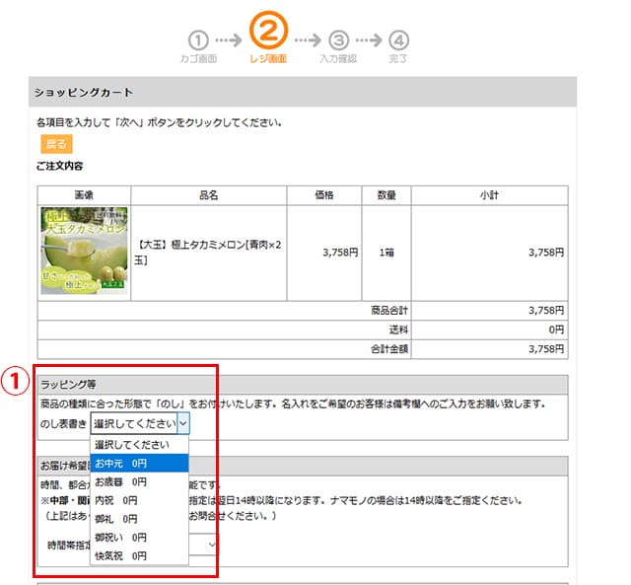Click the ラッピング等 section header
The image size is (631, 585).
coord(303,383)
